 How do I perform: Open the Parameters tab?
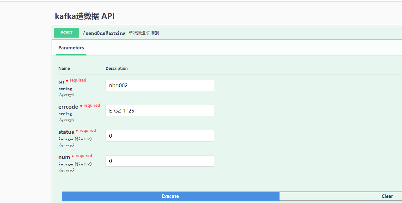click(x=71, y=48)
